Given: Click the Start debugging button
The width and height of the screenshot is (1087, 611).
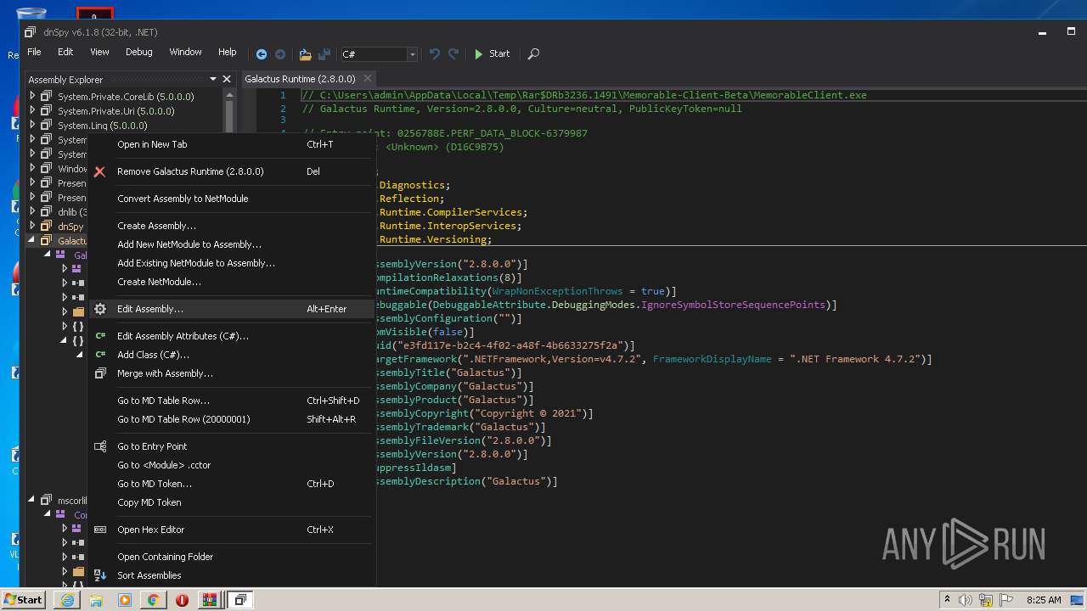Looking at the screenshot, I should coord(493,53).
